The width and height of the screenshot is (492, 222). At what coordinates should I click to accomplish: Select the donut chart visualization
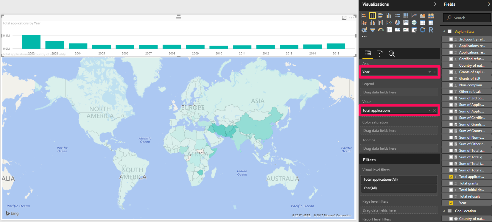tap(423, 30)
